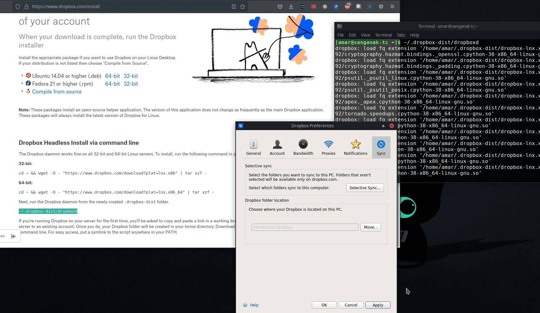Open the Tabs menu in Terminal

click(x=401, y=35)
